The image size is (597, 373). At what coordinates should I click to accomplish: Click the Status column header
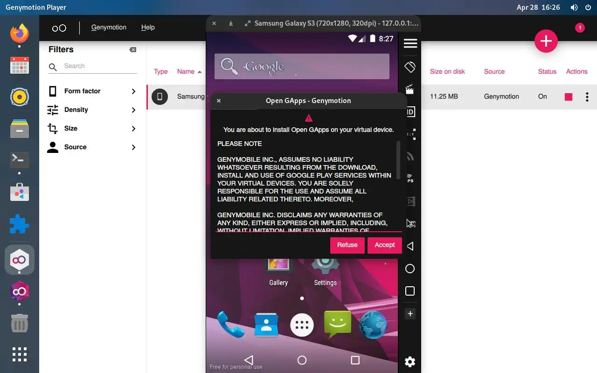[x=547, y=72]
